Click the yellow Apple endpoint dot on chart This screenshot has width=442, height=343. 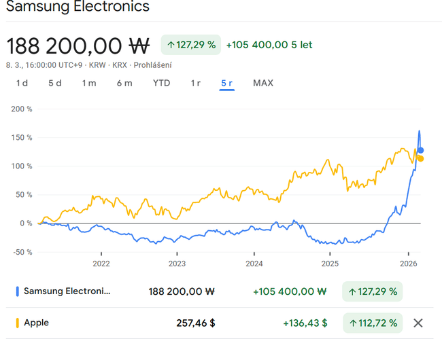[420, 158]
